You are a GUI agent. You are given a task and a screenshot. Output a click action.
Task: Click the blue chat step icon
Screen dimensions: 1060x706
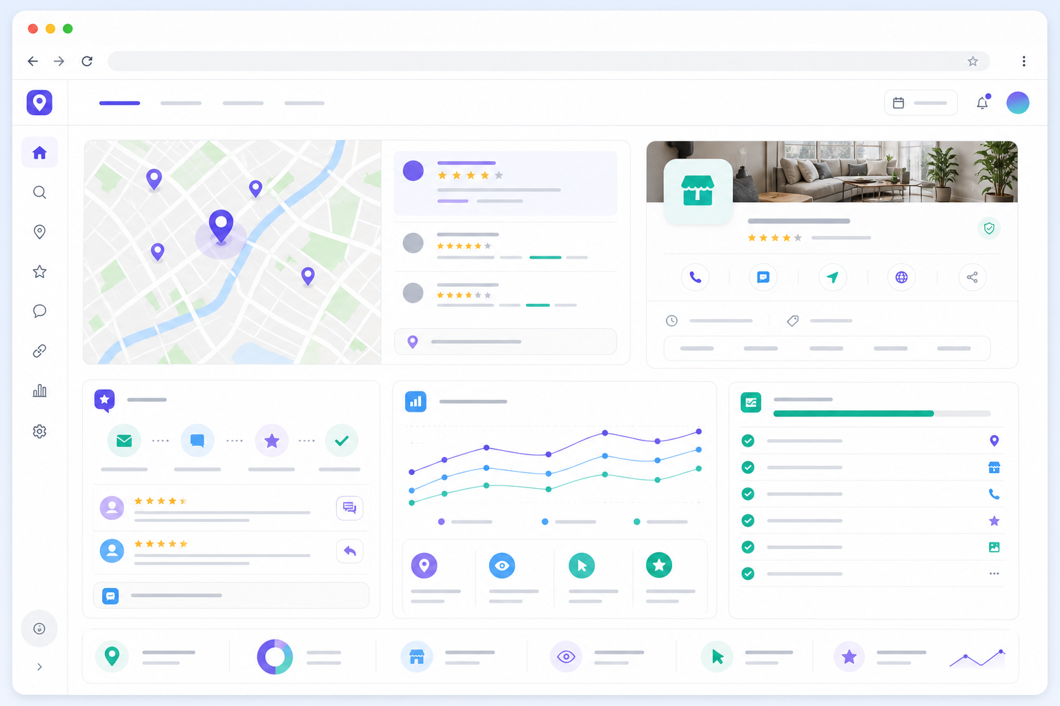[197, 441]
